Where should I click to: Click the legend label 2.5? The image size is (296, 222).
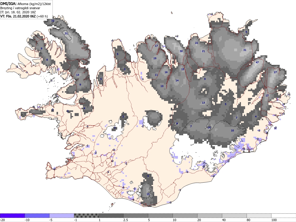(125, 220)
